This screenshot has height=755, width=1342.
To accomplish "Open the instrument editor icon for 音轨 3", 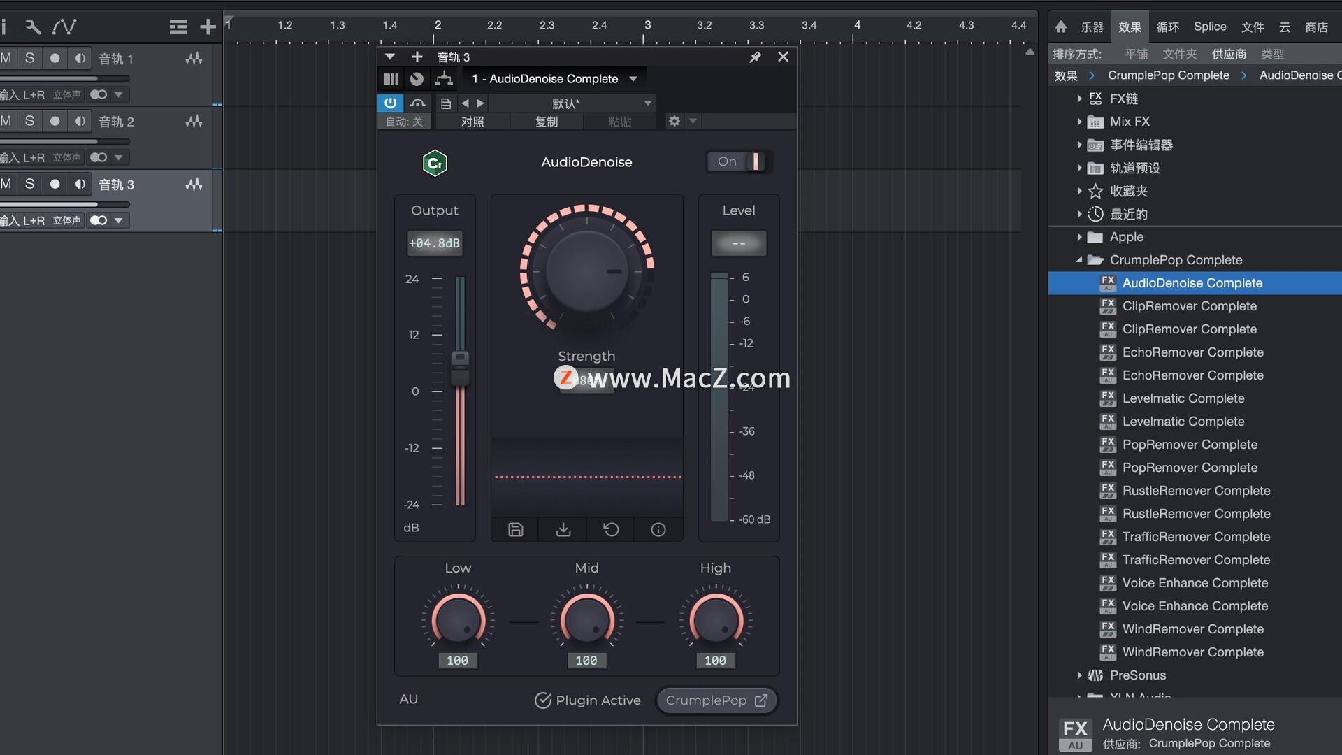I will 194,185.
